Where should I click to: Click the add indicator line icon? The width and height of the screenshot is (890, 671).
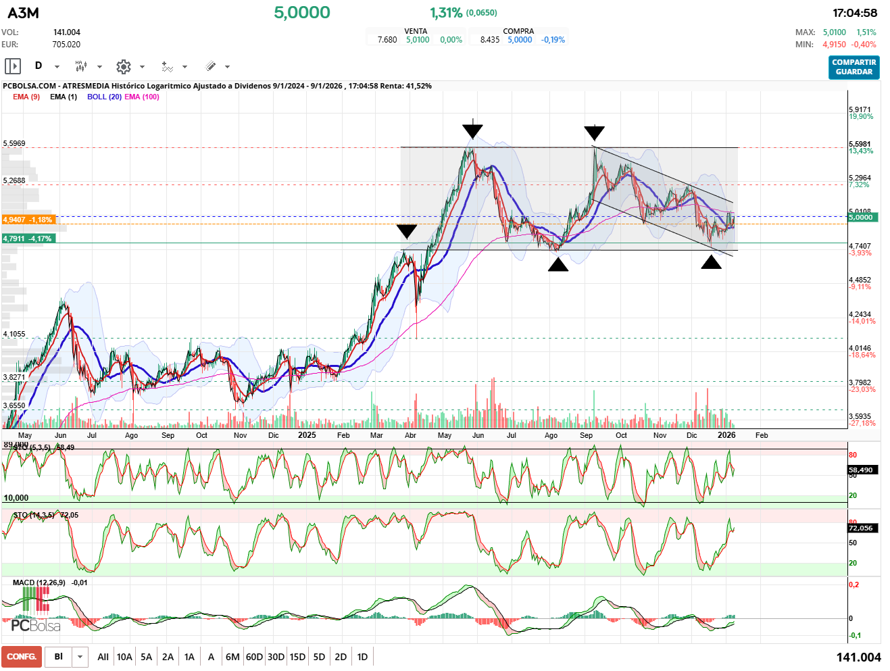pyautogui.click(x=167, y=66)
